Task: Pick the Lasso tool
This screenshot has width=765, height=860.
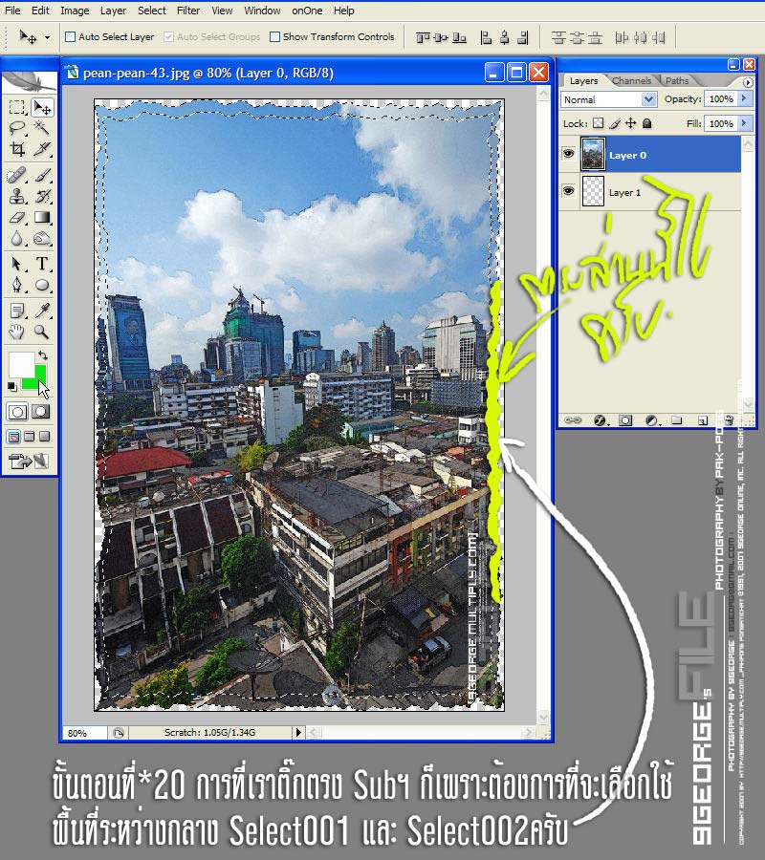Action: pyautogui.click(x=17, y=128)
